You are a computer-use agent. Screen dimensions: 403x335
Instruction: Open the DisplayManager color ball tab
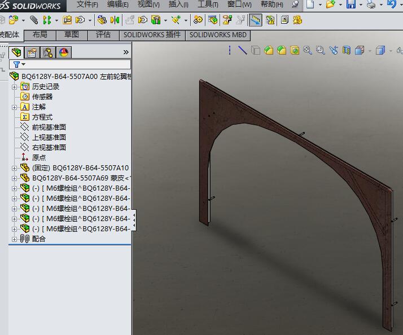pos(63,52)
